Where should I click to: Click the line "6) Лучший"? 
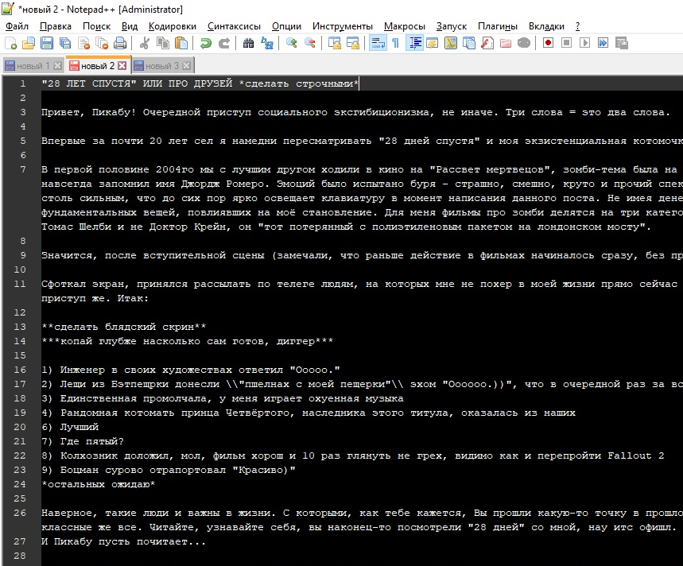pyautogui.click(x=70, y=427)
